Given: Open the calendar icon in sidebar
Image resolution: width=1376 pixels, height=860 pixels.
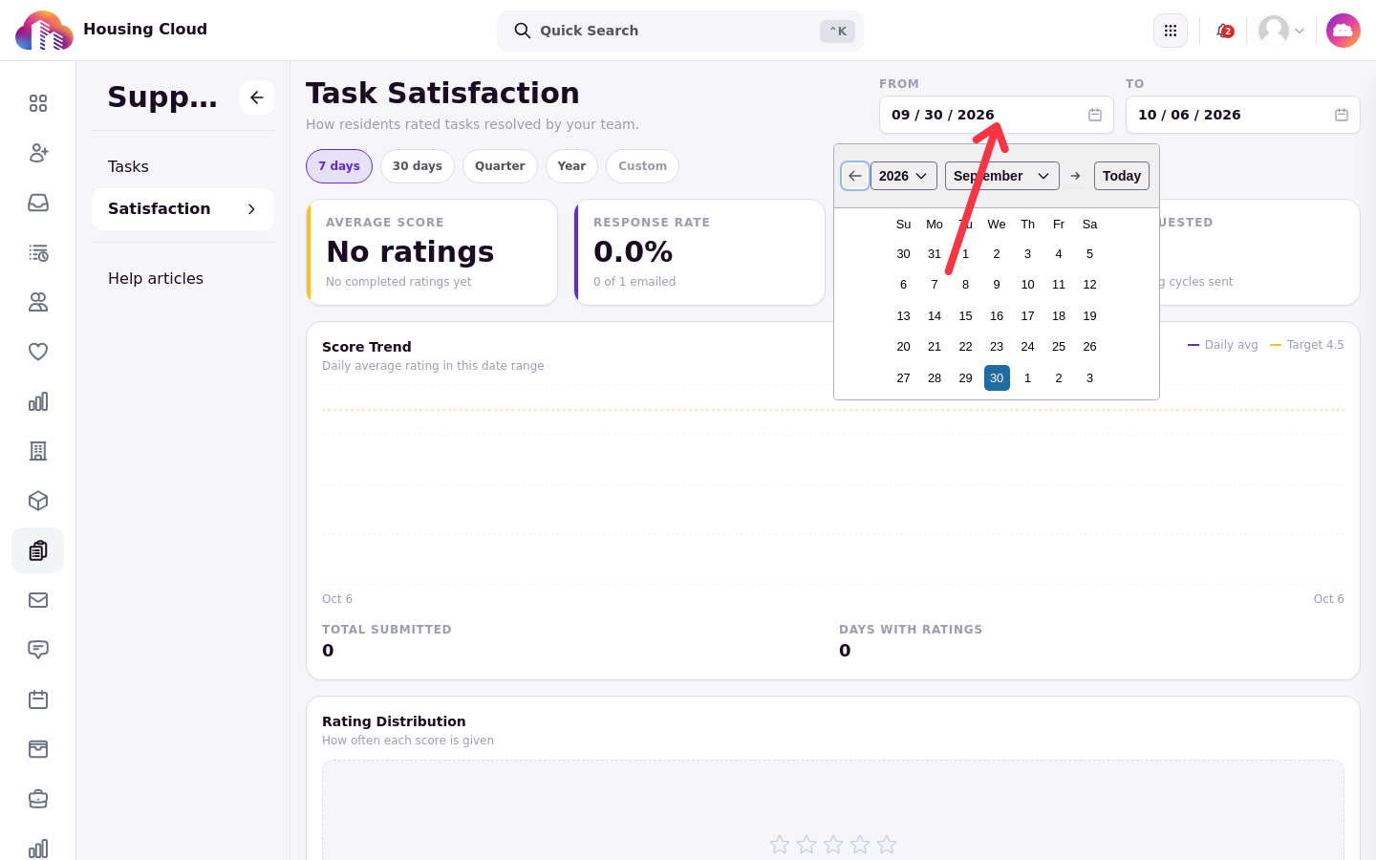Looking at the screenshot, I should 38,699.
